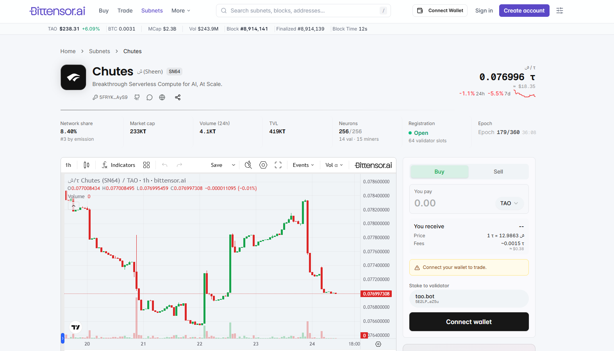
Task: Change the chart candle style icon
Action: 86,165
